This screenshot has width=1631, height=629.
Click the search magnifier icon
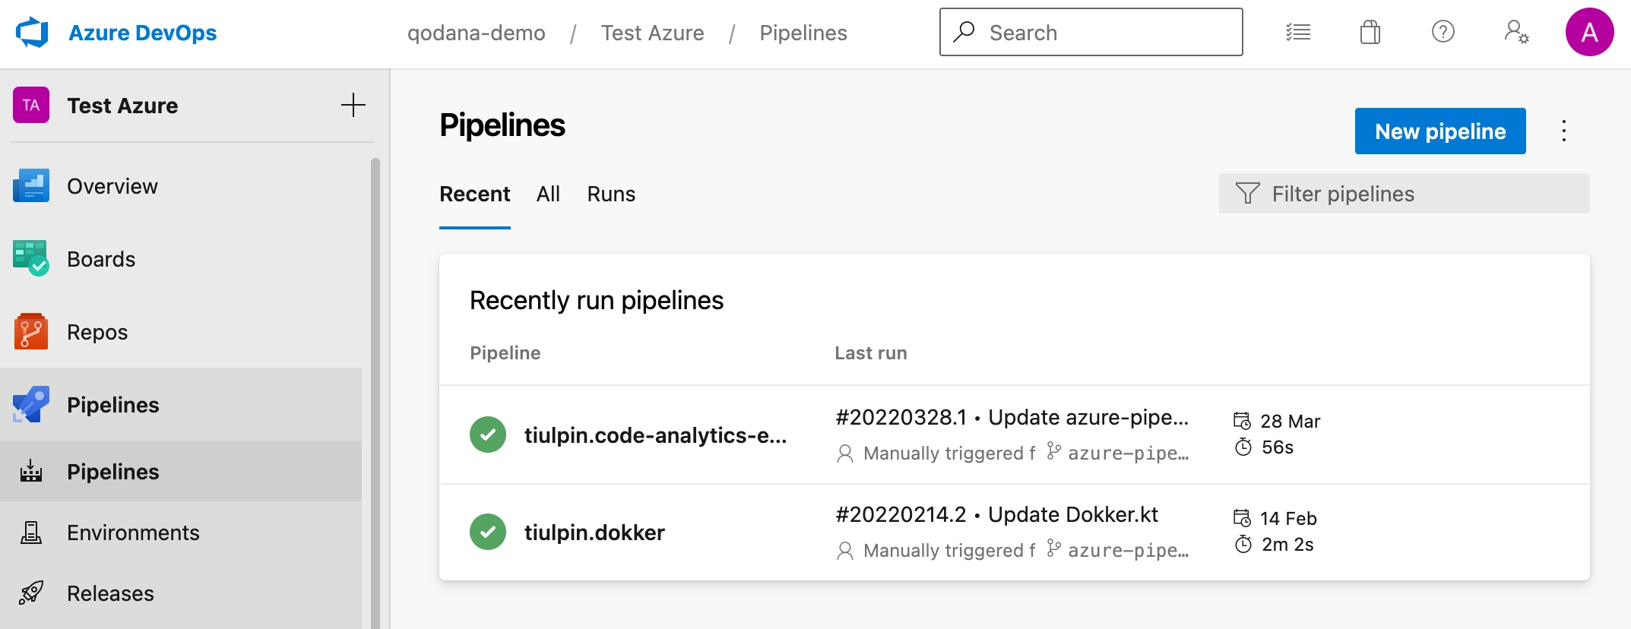[x=964, y=31]
